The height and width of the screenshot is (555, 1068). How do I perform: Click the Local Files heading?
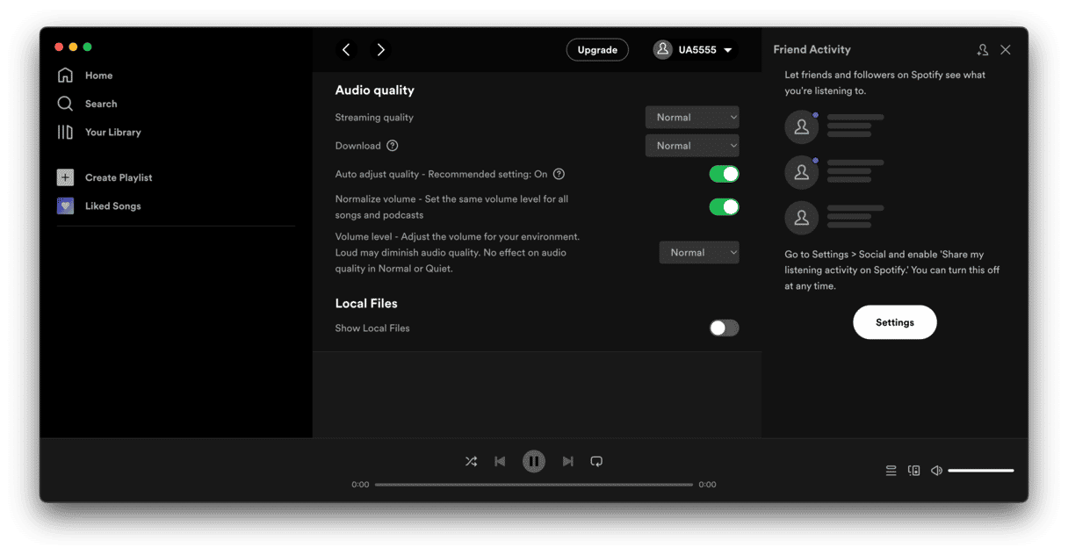366,304
